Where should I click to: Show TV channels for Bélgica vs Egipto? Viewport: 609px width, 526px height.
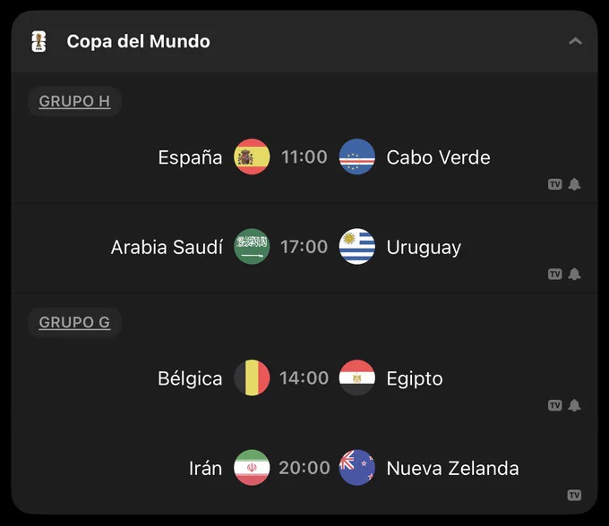click(555, 405)
